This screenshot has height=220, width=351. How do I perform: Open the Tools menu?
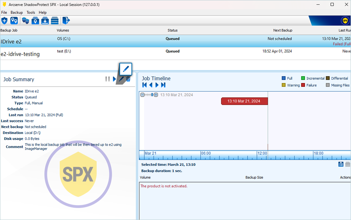point(31,12)
